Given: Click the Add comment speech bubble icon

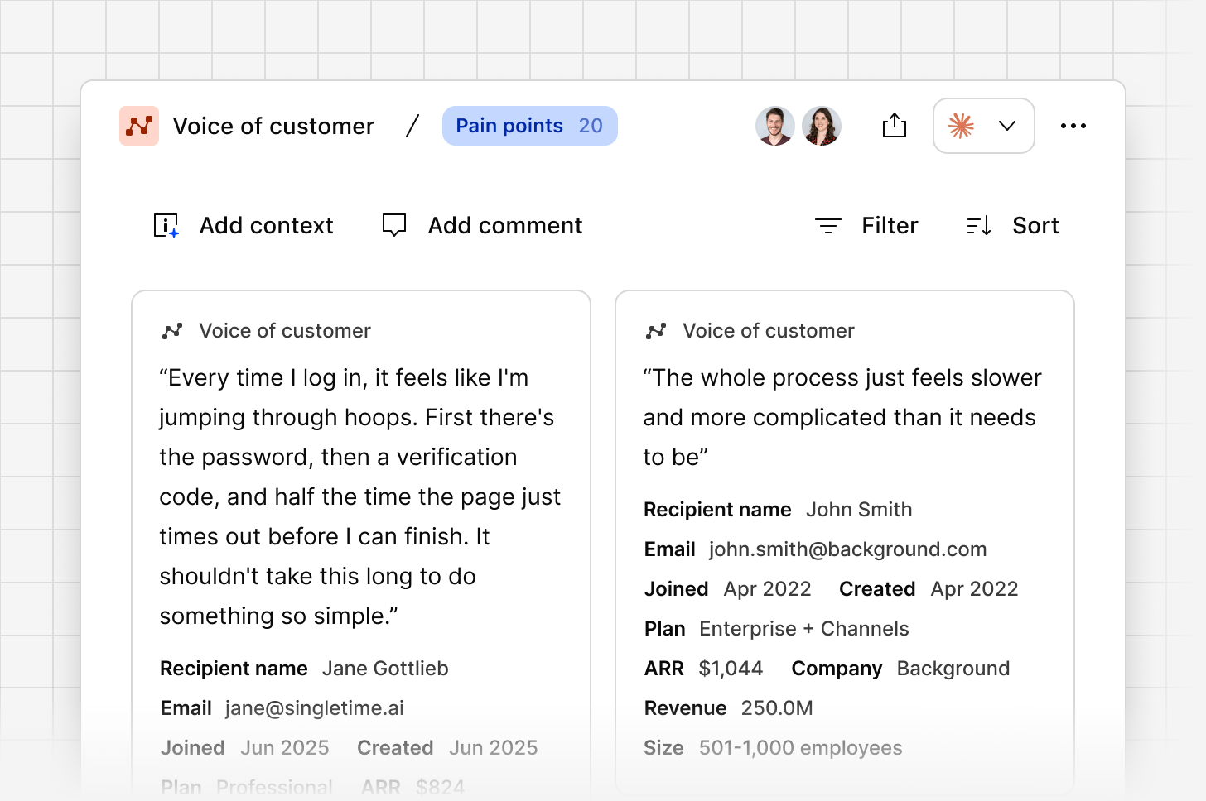Looking at the screenshot, I should point(394,225).
